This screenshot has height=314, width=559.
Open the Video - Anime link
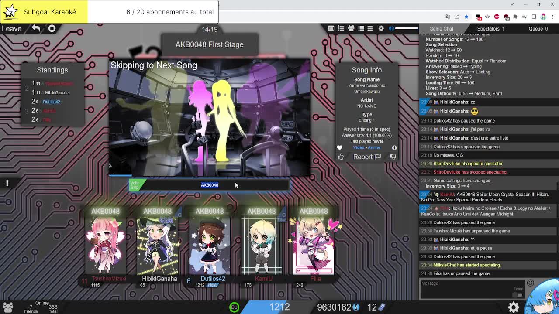[367, 147]
